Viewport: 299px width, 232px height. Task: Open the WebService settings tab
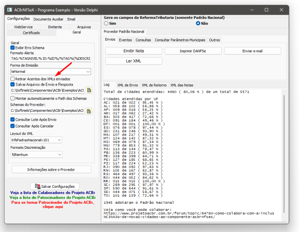click(x=23, y=27)
